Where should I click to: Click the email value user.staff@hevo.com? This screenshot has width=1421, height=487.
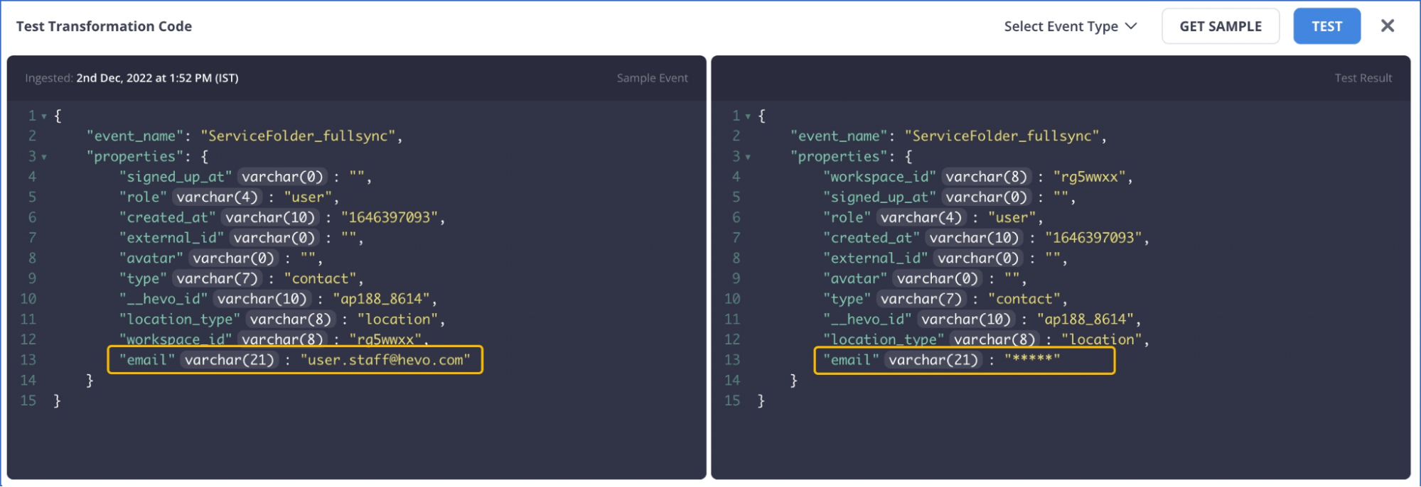(385, 360)
